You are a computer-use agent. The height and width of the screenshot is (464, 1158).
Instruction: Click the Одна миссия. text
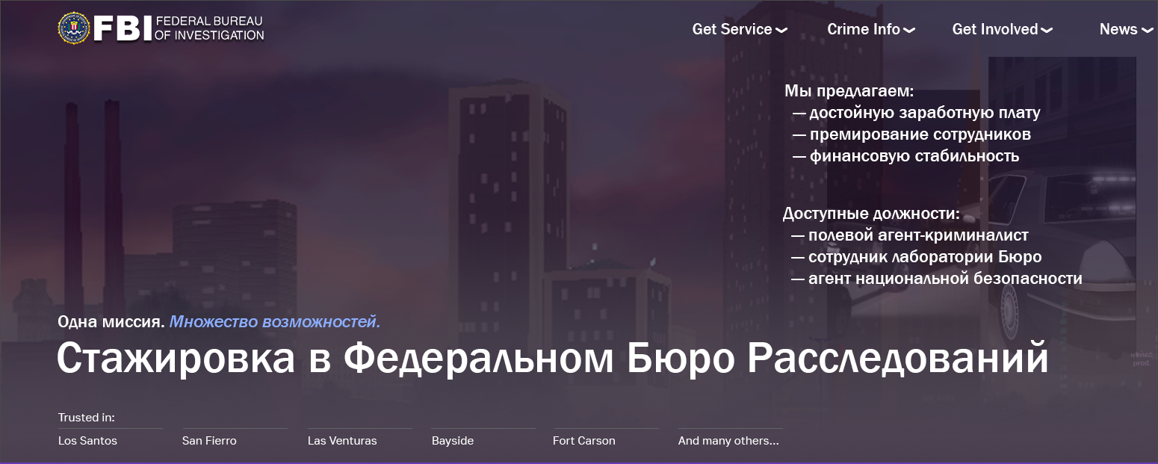pyautogui.click(x=111, y=323)
